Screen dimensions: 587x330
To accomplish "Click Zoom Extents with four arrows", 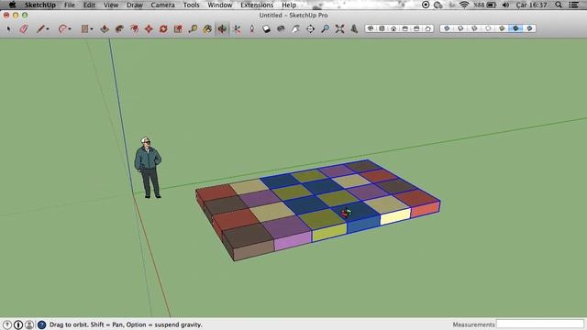I will 339,28.
